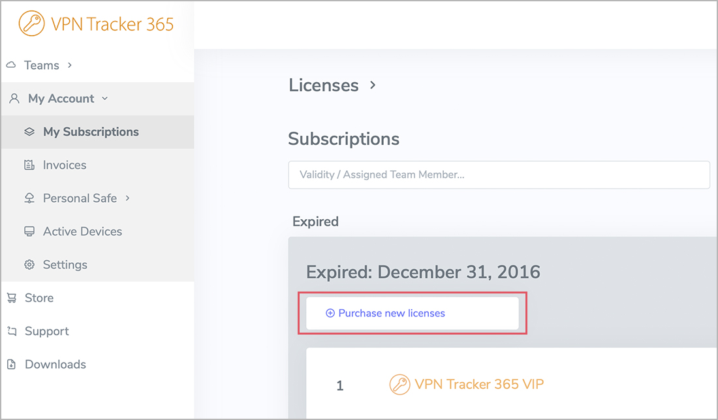Click the chevron next to Licenses heading

373,85
